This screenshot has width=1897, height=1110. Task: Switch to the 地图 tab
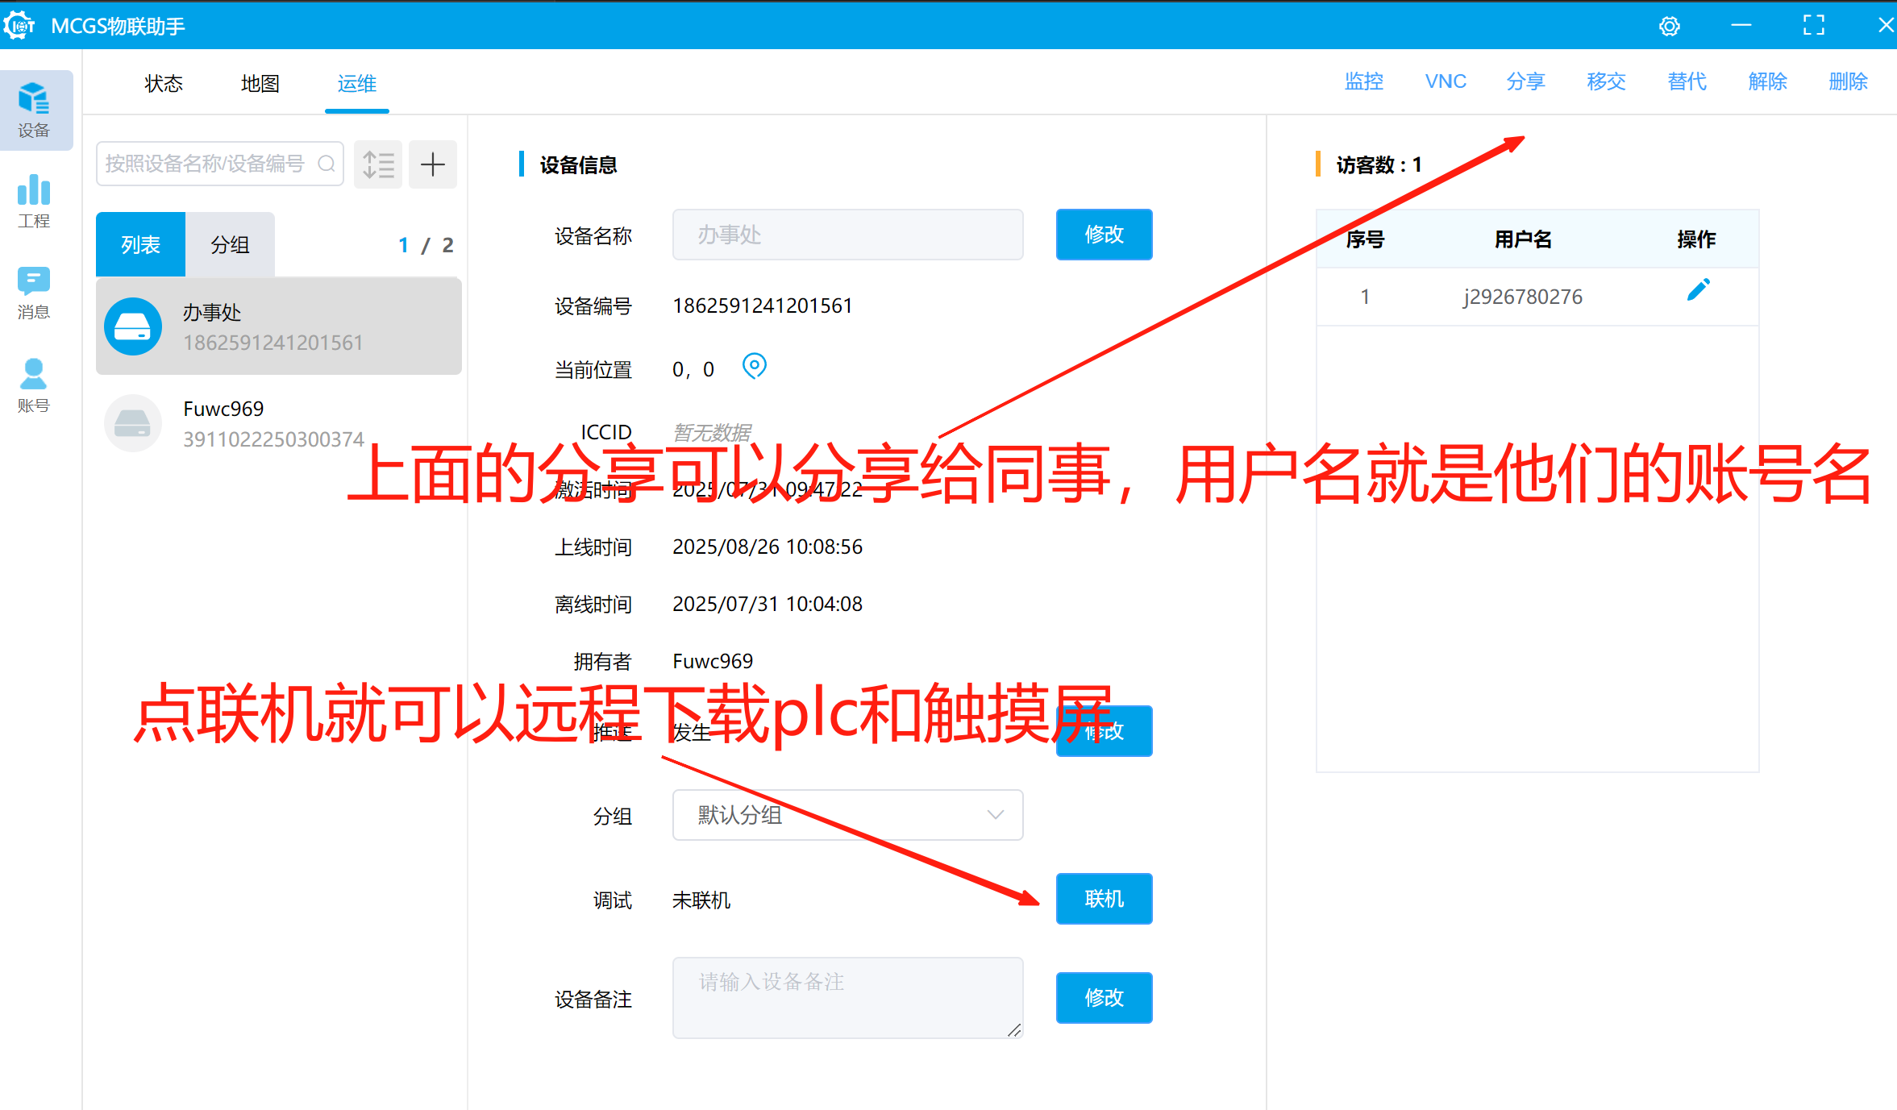tap(260, 83)
